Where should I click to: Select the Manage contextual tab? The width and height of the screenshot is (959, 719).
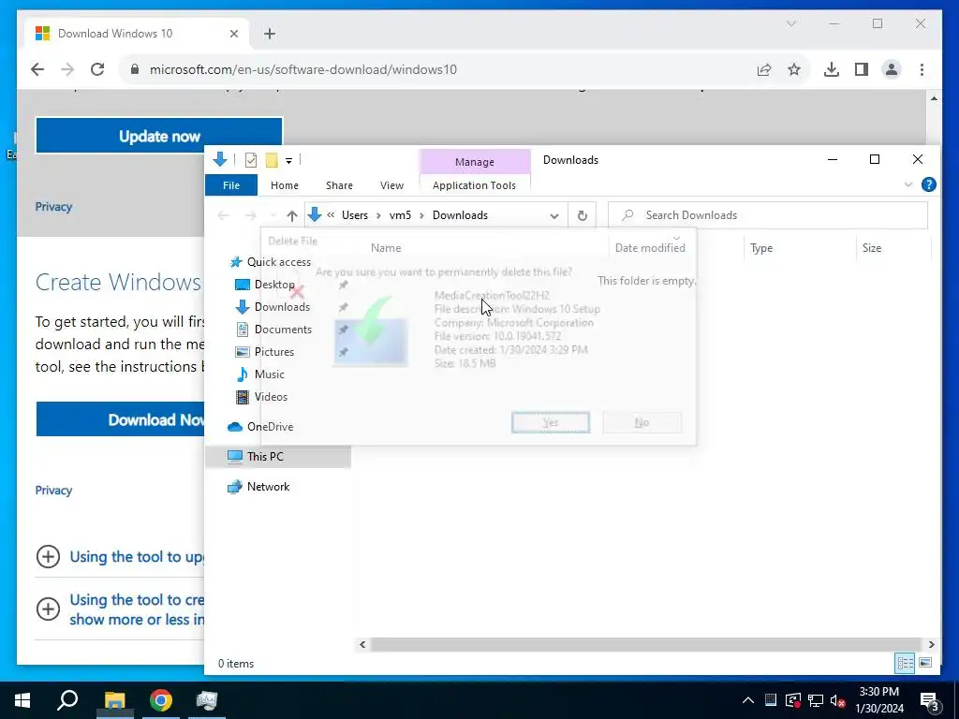click(x=475, y=162)
